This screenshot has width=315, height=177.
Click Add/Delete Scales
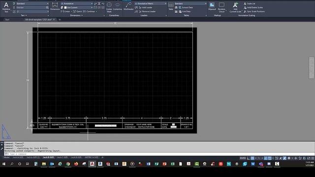pyautogui.click(x=253, y=8)
